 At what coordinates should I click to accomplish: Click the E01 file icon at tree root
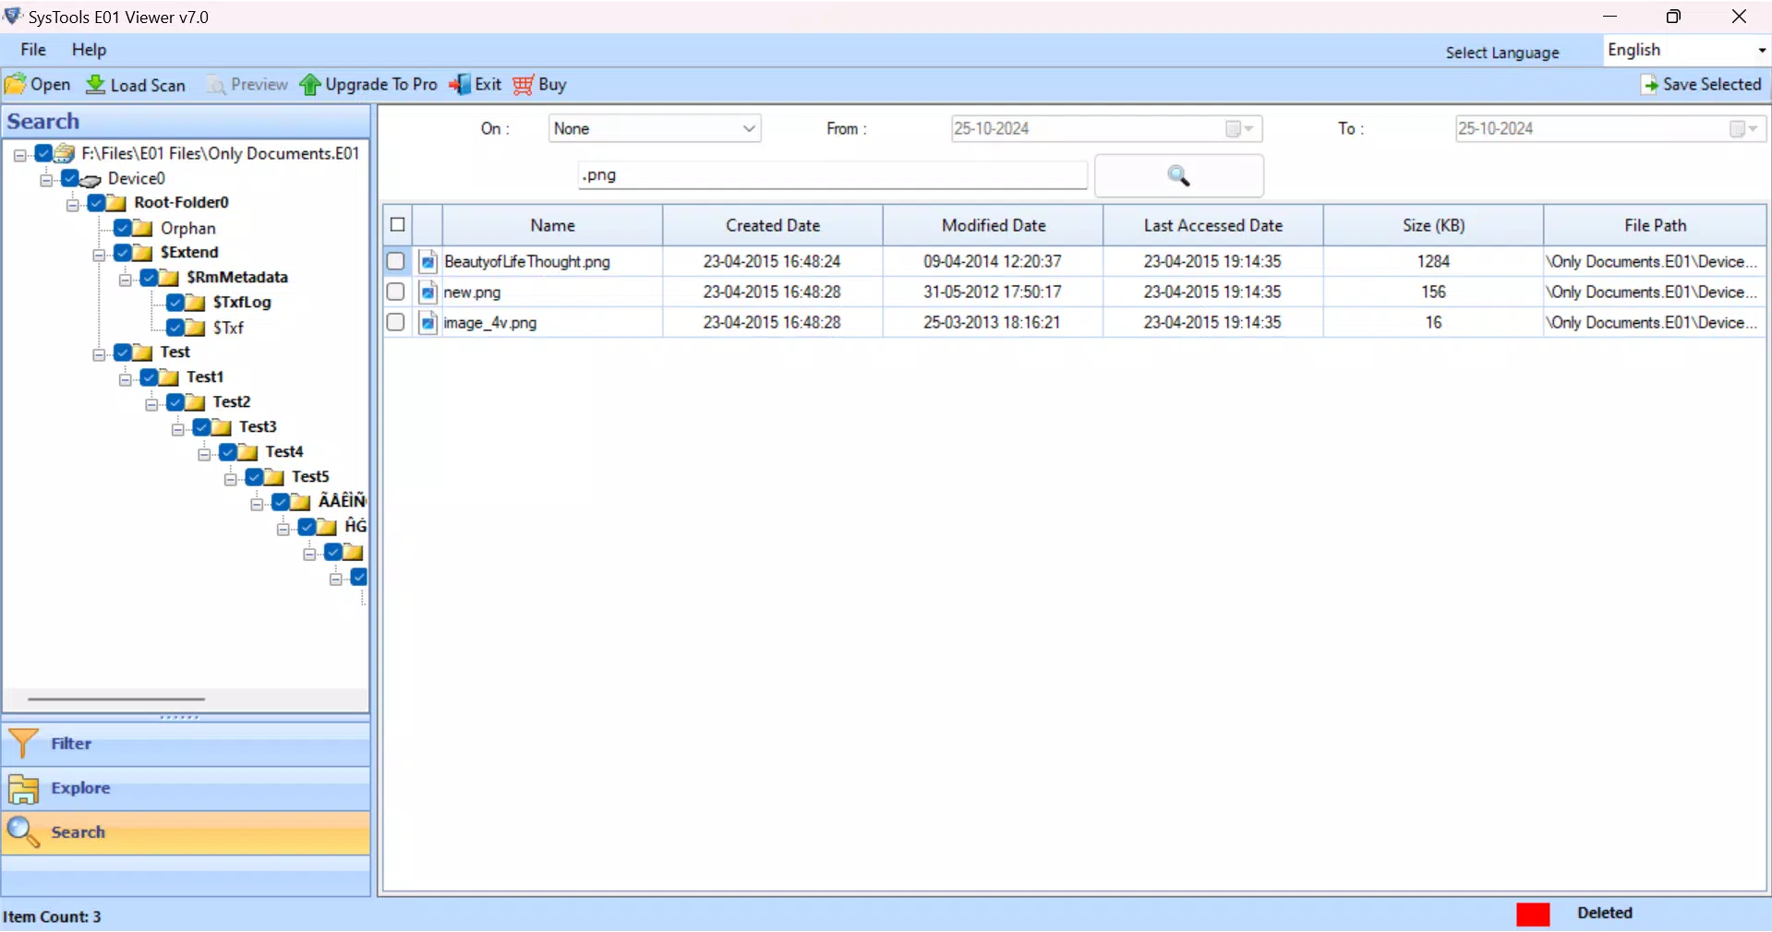click(65, 153)
